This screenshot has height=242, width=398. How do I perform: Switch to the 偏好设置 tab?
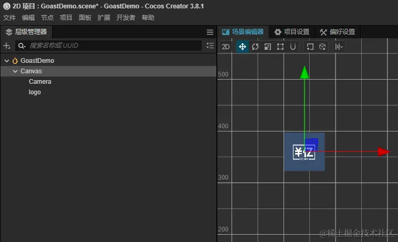(x=338, y=32)
